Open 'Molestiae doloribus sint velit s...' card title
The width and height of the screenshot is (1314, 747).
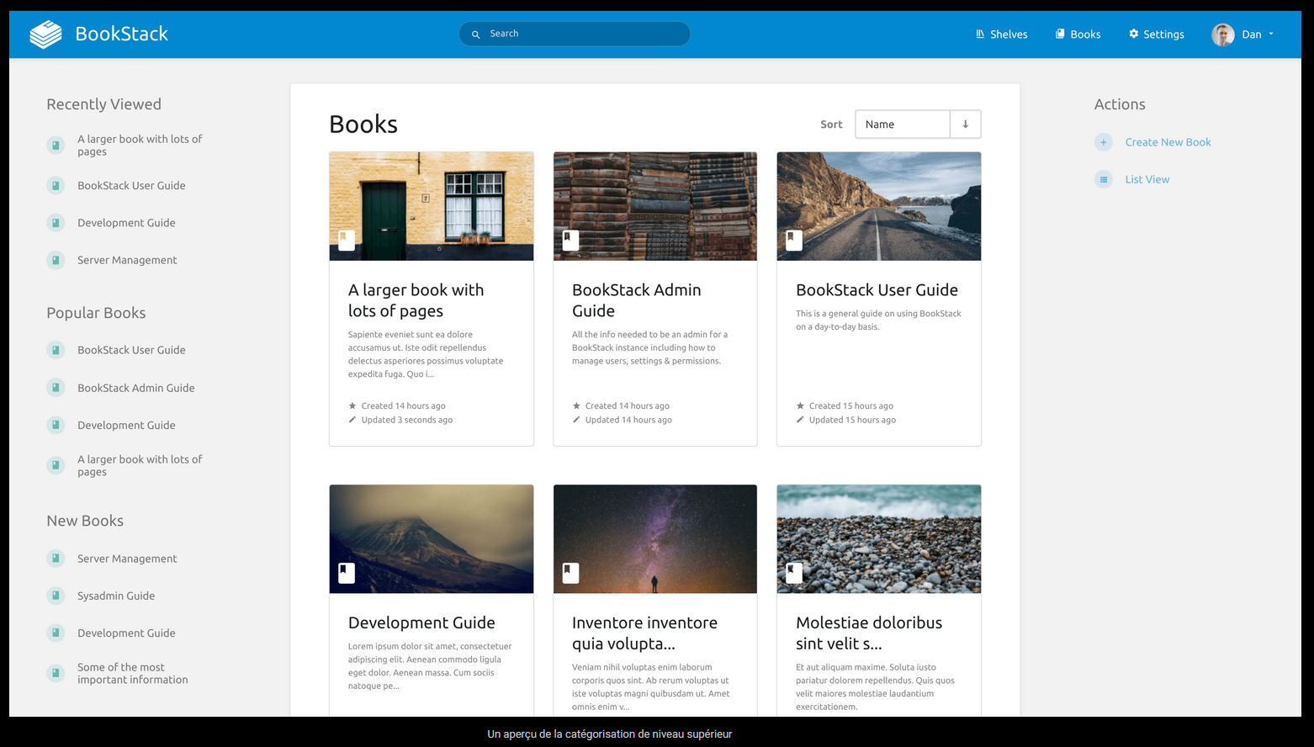(x=869, y=633)
